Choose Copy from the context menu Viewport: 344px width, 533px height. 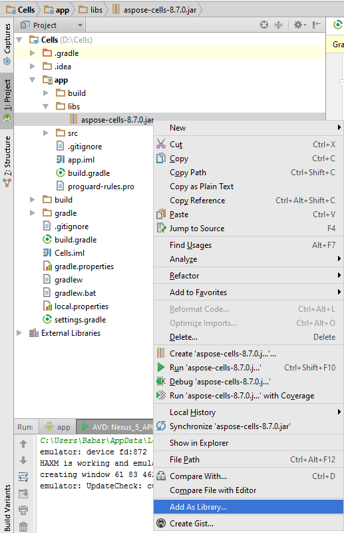point(248,159)
